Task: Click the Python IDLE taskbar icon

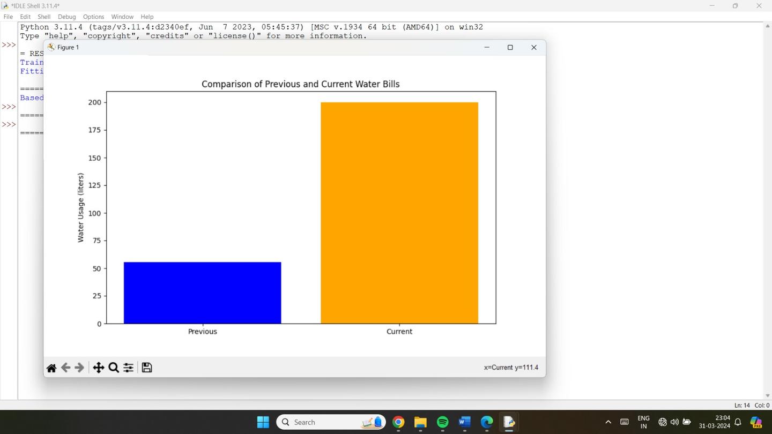Action: (x=509, y=422)
